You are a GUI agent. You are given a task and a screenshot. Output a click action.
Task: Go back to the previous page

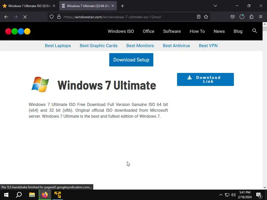point(6,17)
